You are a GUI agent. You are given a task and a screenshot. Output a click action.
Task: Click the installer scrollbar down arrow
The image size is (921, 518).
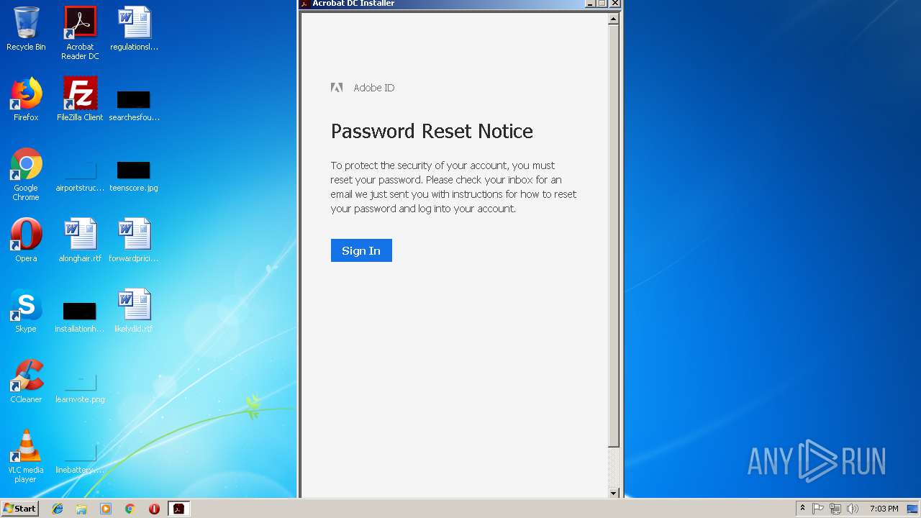click(614, 493)
